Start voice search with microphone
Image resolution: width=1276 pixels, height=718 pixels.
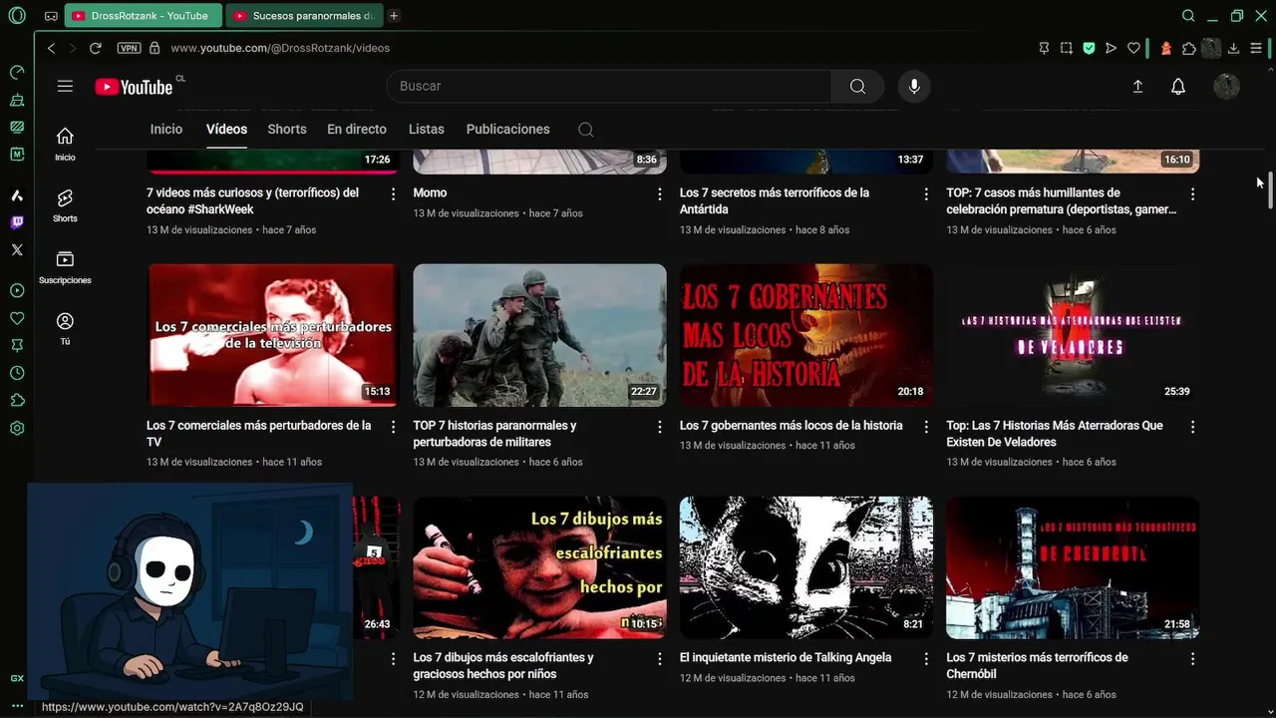(914, 86)
